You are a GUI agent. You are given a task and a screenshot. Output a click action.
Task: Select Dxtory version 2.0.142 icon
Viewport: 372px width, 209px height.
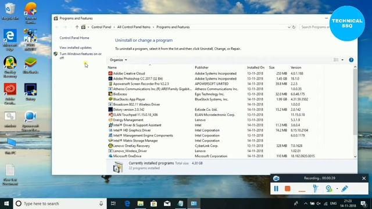pos(110,110)
